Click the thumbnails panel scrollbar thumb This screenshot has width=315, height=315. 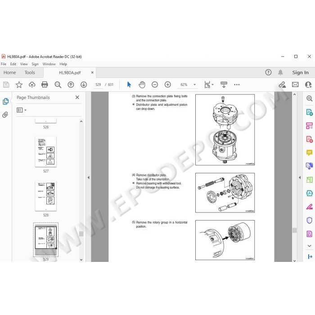81,234
